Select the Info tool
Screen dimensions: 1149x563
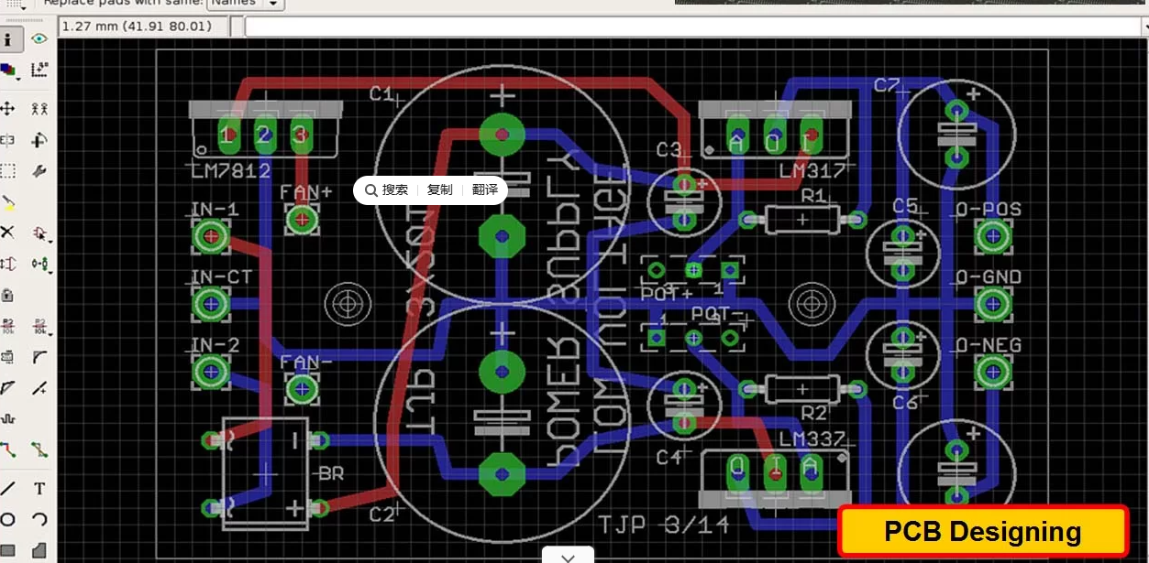click(8, 39)
